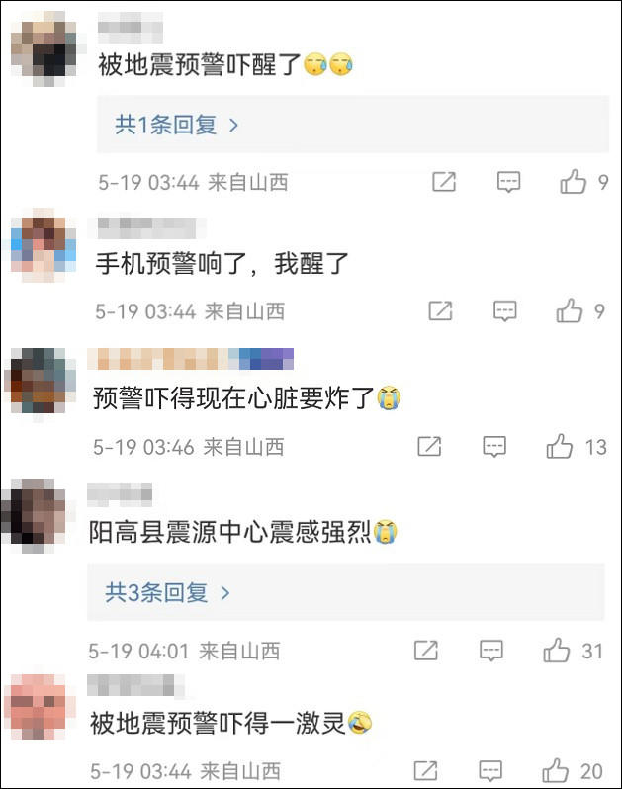Reply to the '阳高县震源中心震感强烈' comment
This screenshot has width=622, height=789.
pos(490,651)
